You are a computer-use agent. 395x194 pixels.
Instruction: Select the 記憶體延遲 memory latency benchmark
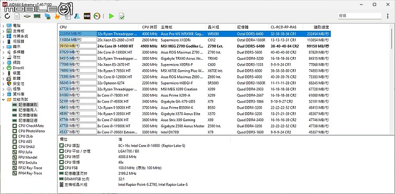coord(28,121)
